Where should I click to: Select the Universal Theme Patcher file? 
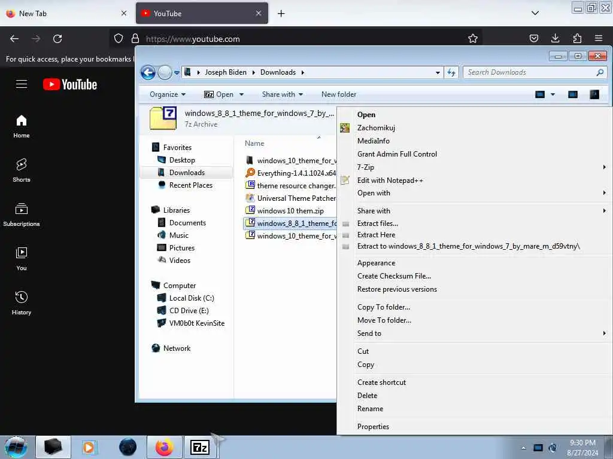point(290,198)
